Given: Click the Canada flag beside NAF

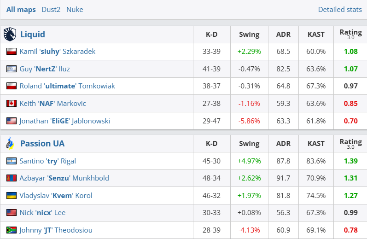Looking at the screenshot, I should click(12, 104).
